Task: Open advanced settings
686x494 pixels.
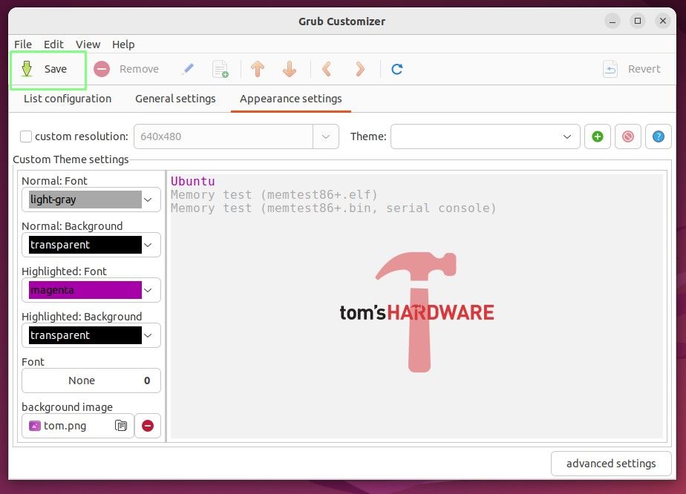Action: coord(611,463)
